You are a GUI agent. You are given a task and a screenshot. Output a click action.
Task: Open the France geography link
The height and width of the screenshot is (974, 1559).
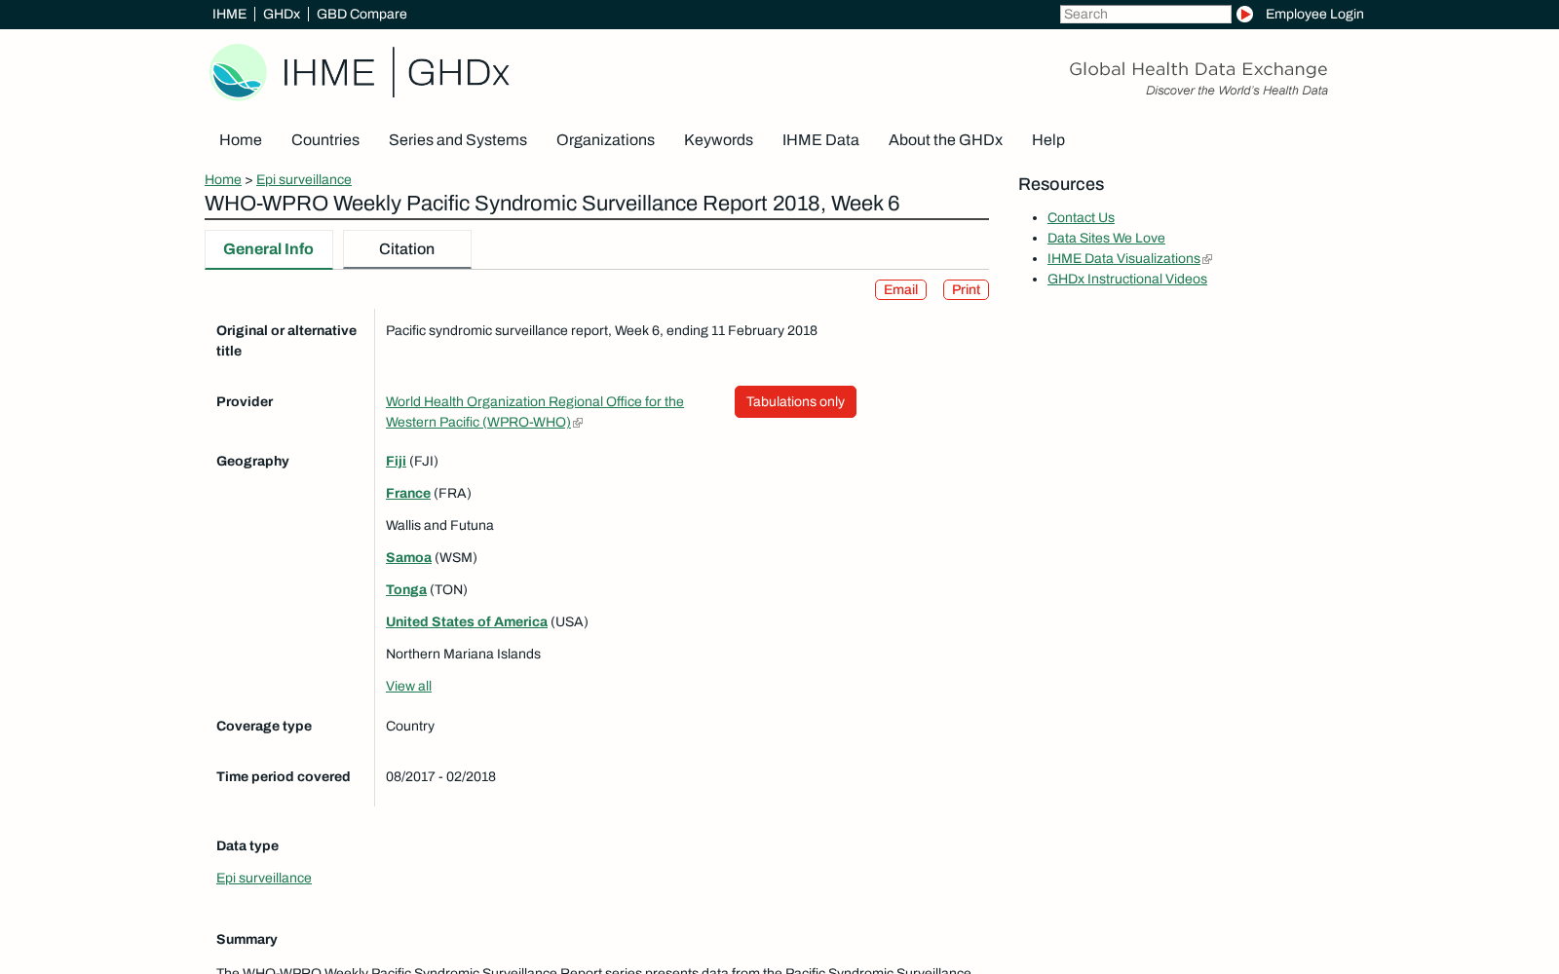point(408,493)
